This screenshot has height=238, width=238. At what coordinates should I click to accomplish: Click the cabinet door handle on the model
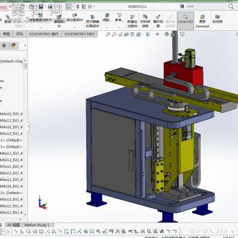point(131,161)
